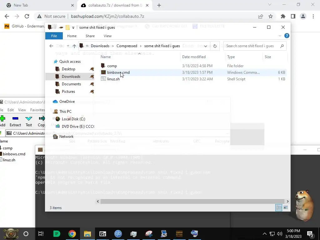This screenshot has width=320, height=240.
Task: Sort by Date modified column header
Action: (x=194, y=57)
